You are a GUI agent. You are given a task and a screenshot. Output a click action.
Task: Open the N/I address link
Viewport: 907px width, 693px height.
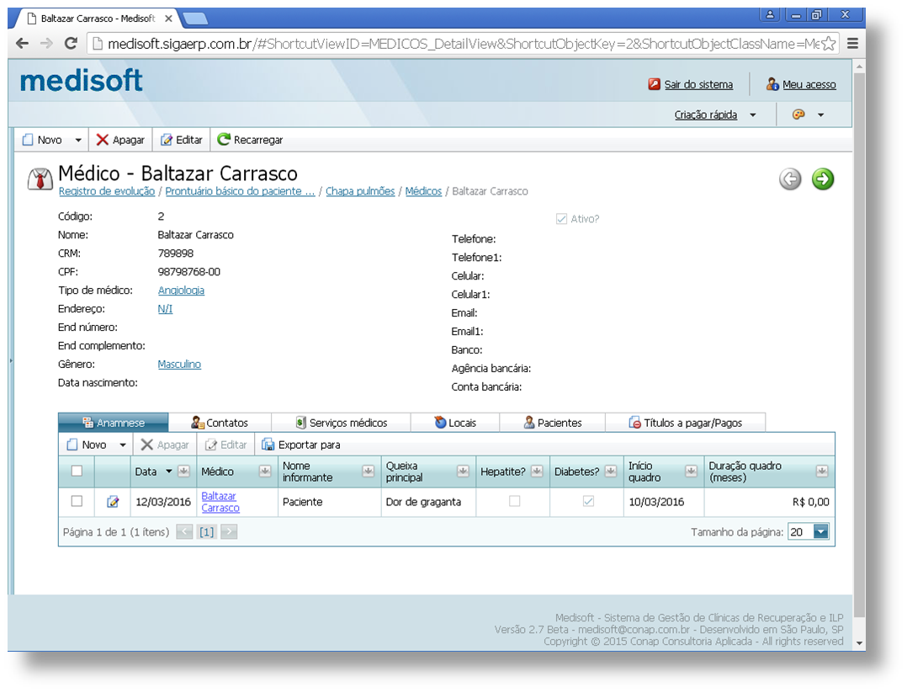click(x=165, y=308)
